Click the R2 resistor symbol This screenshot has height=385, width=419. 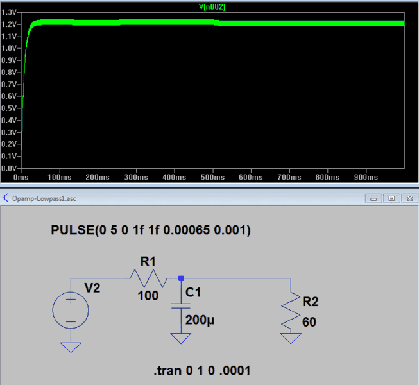291,311
